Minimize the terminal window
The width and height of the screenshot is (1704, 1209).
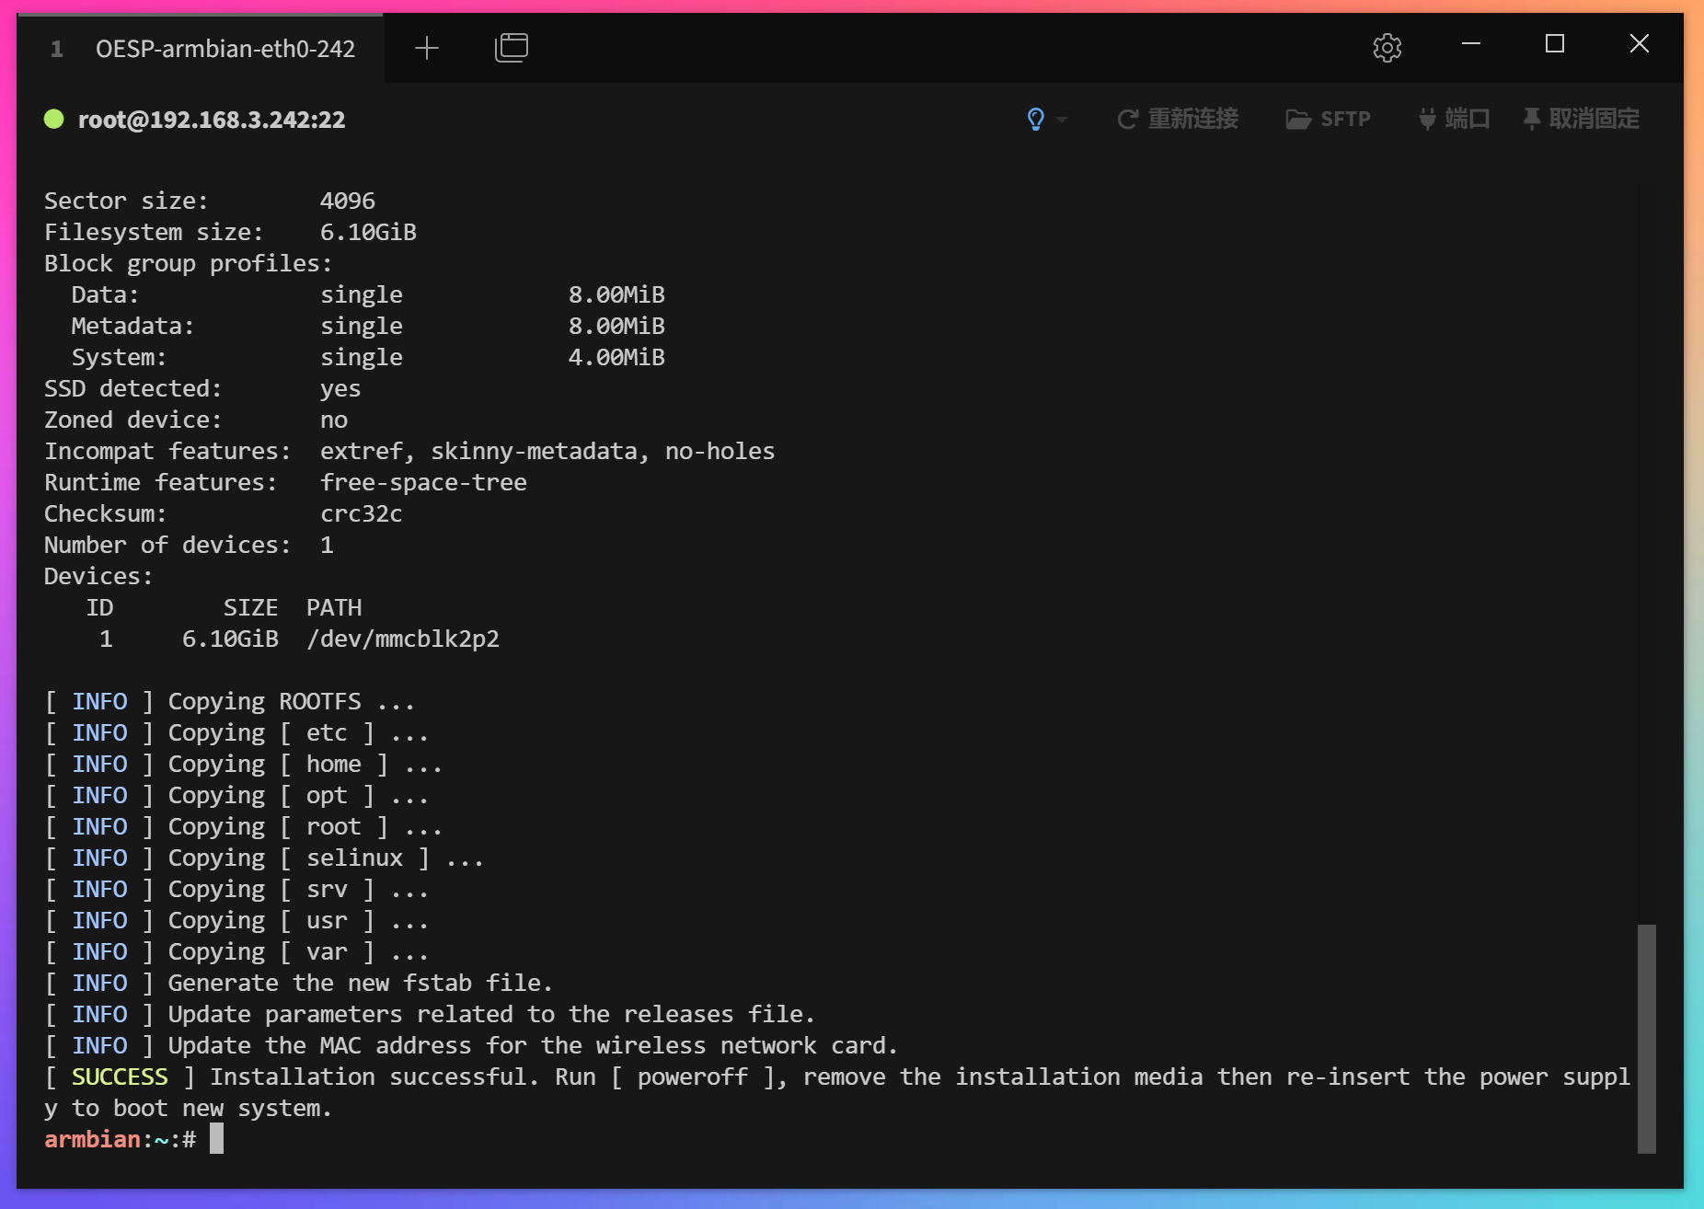pos(1471,44)
